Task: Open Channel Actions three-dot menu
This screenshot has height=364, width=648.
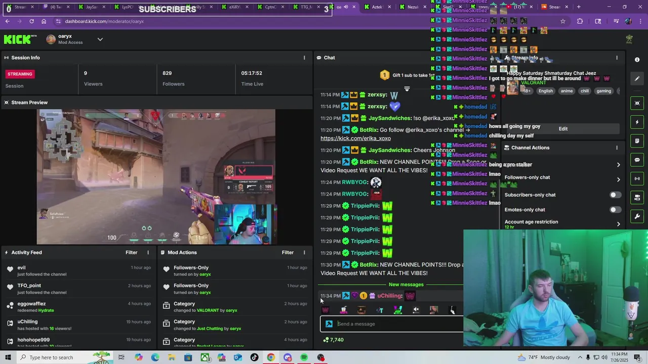Action: (617, 148)
